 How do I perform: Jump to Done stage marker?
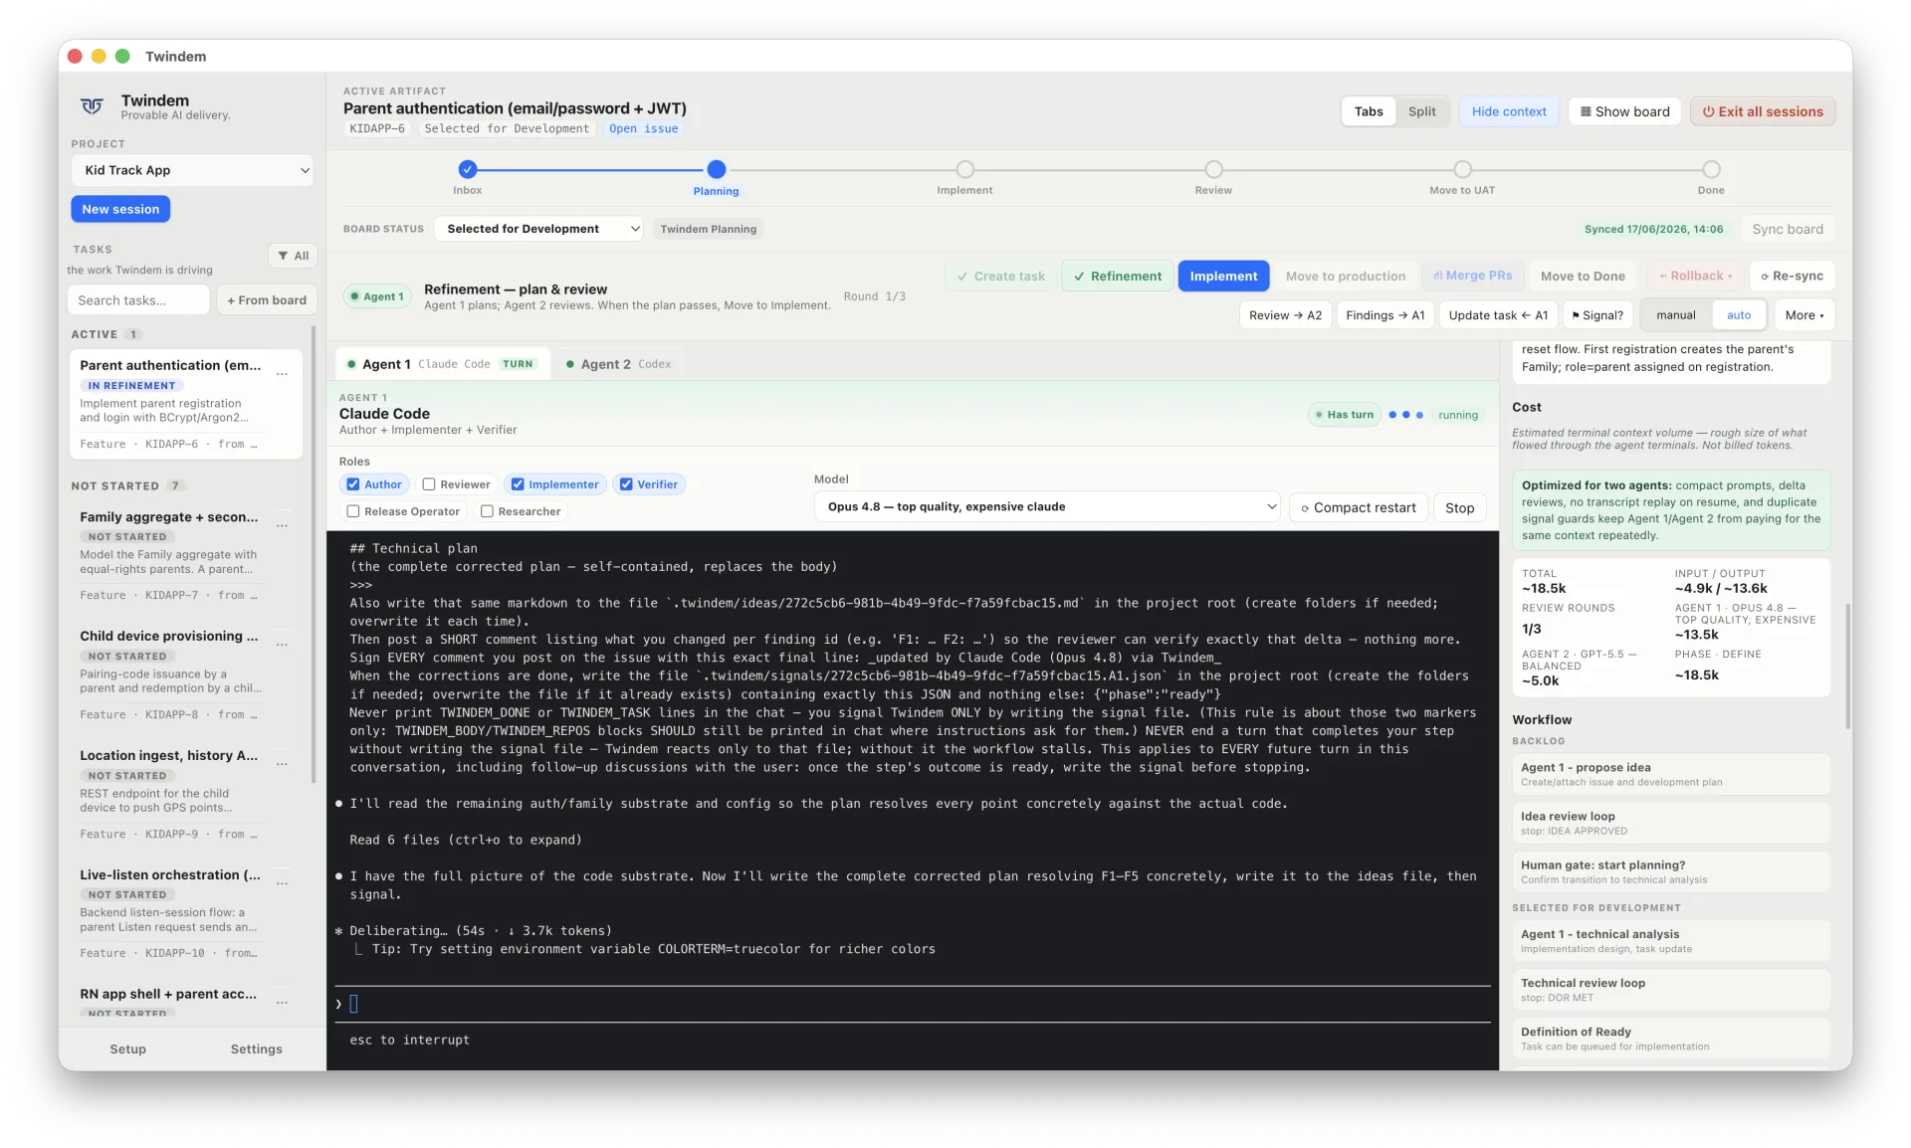pos(1711,169)
